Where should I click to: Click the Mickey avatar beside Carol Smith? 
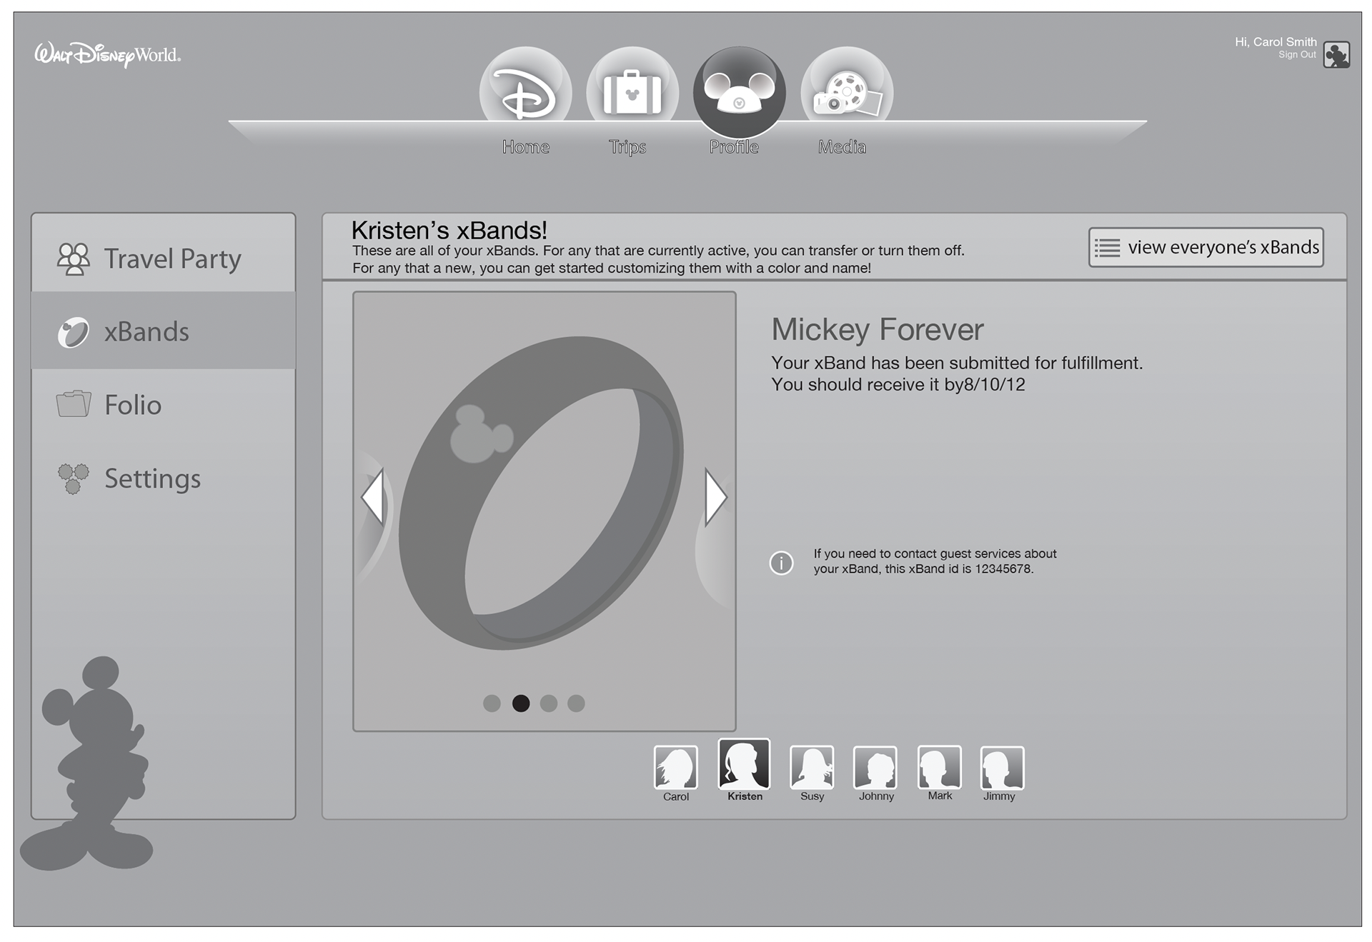[1336, 55]
